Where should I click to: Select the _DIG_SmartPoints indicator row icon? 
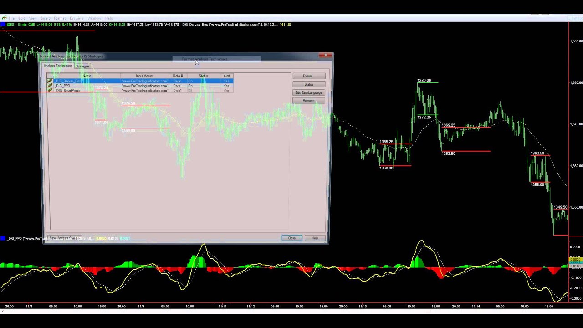click(50, 91)
